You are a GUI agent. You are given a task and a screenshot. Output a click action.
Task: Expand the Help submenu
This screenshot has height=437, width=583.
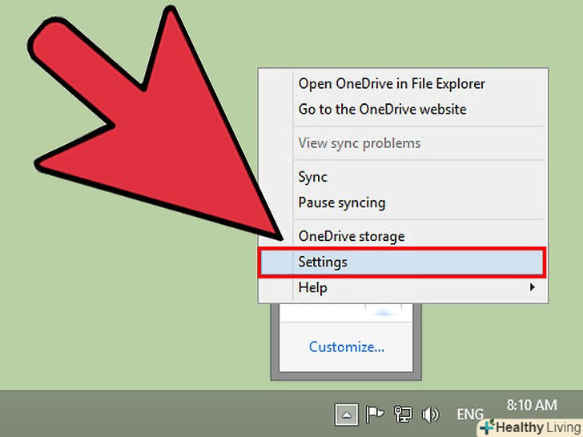pyautogui.click(x=403, y=287)
